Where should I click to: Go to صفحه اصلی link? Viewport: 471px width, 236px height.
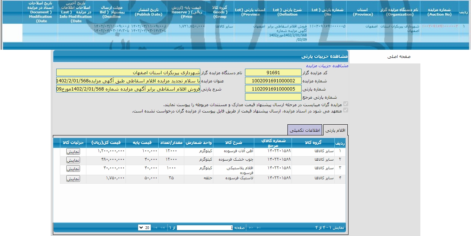coord(398,57)
